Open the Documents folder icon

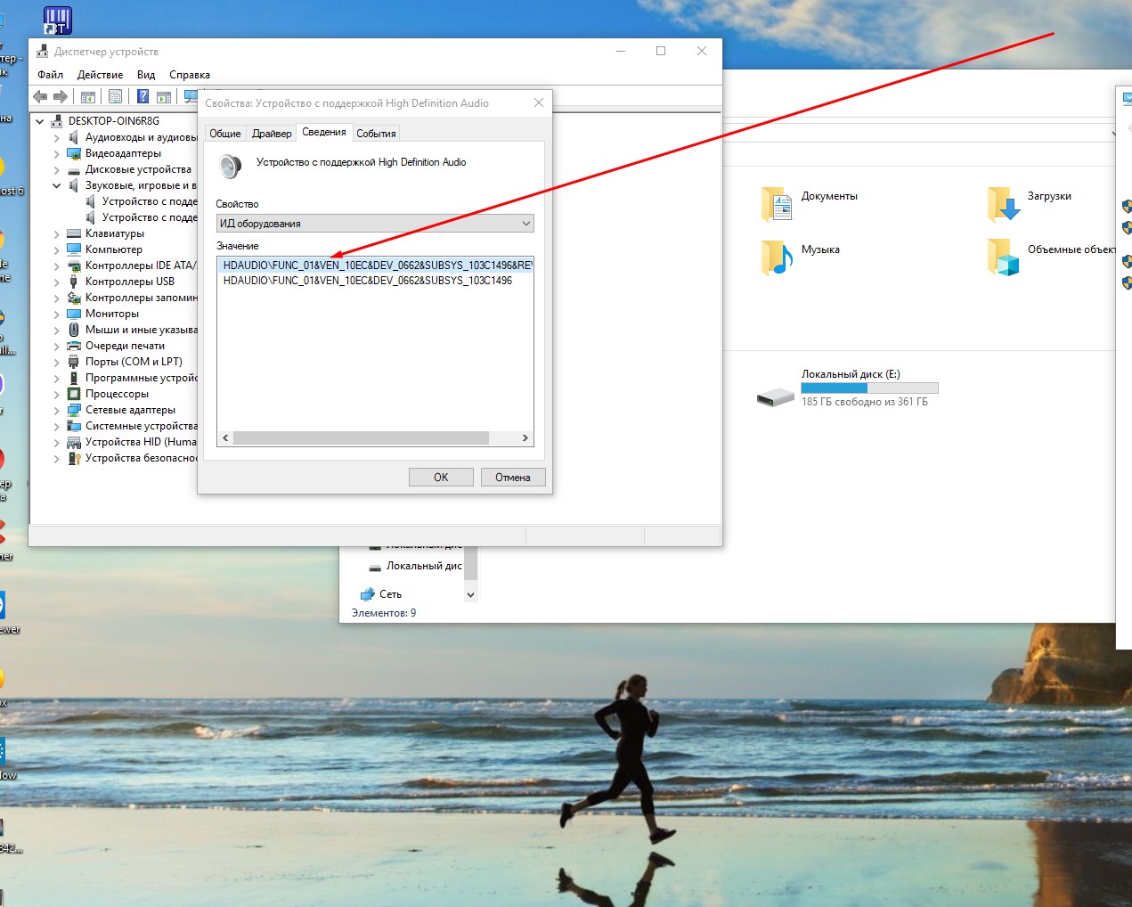coord(777,204)
